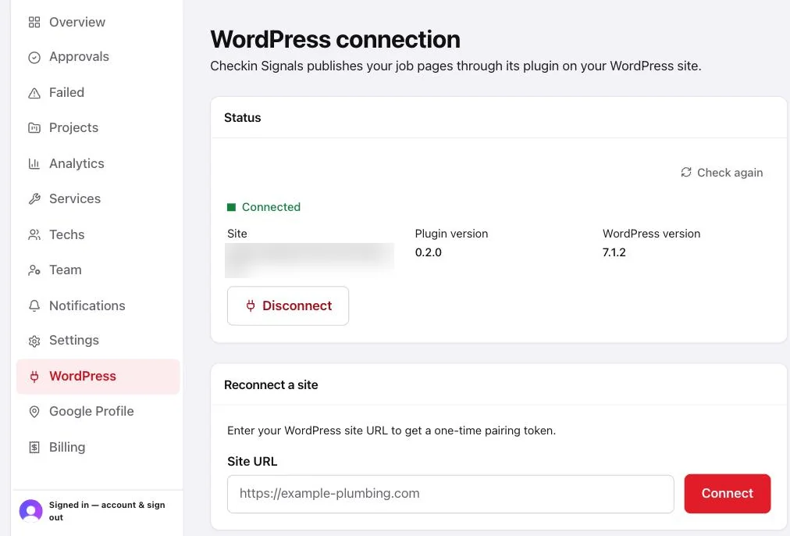Click the Projects folder icon
The image size is (790, 536).
[34, 128]
